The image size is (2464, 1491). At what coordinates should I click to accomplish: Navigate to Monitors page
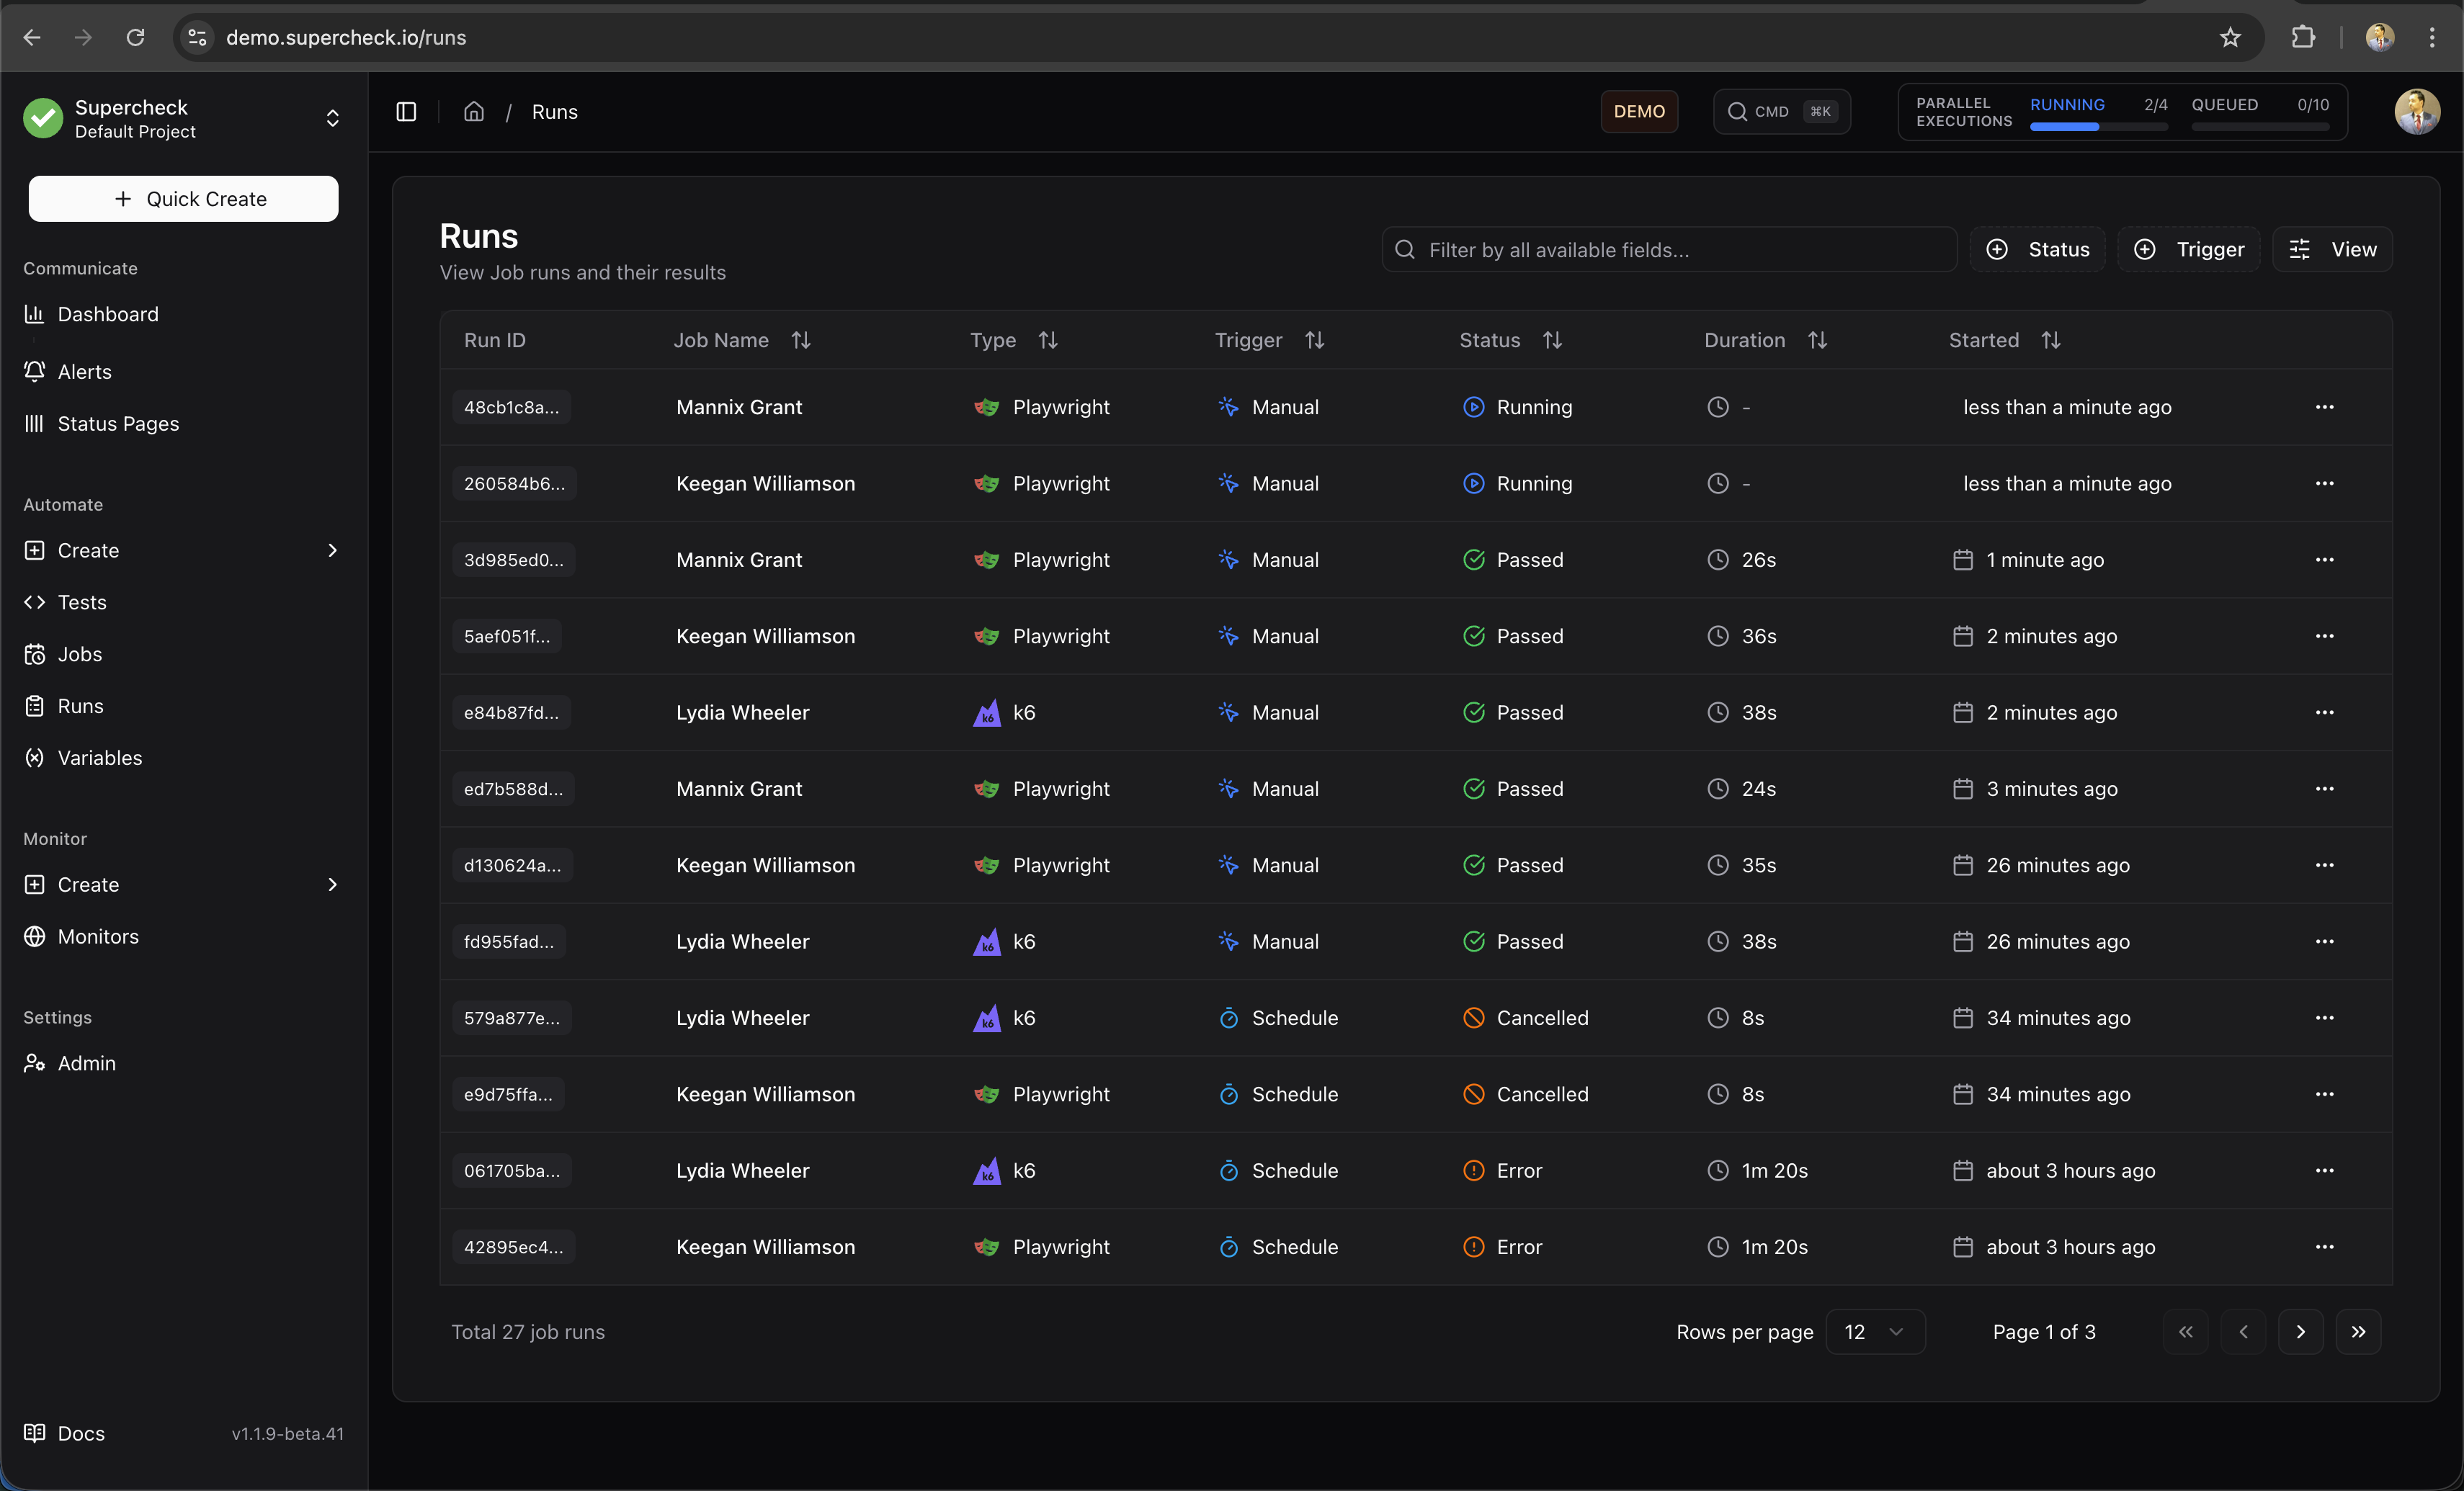point(98,937)
